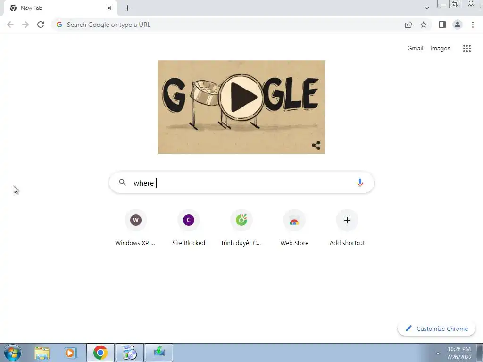Reload the page with the refresh icon

click(41, 25)
